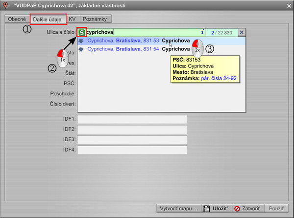Screen dimensions: 294x218
Task: Click the green S search icon
Action: [81, 32]
